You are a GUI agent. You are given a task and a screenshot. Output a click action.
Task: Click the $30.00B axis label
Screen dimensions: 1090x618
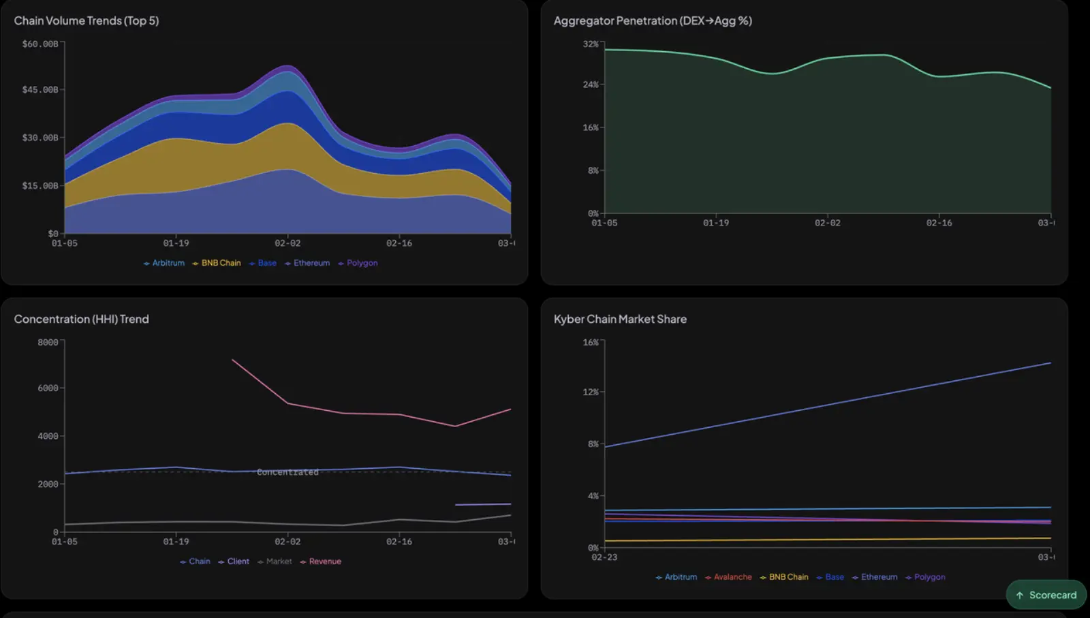pos(40,138)
